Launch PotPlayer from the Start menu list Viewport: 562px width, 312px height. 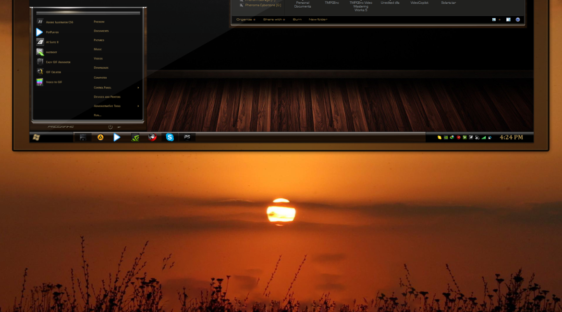click(52, 32)
